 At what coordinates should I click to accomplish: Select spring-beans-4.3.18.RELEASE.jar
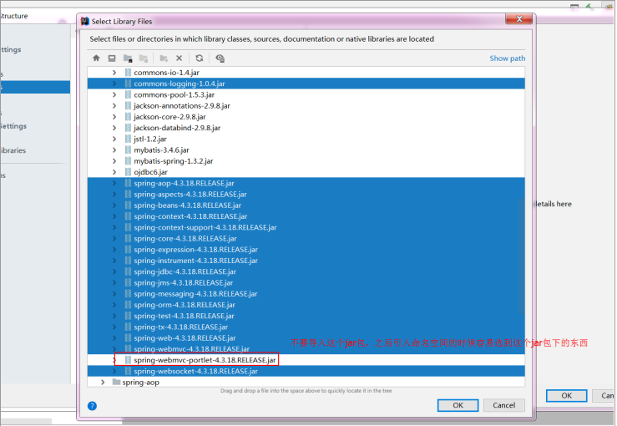point(306,205)
